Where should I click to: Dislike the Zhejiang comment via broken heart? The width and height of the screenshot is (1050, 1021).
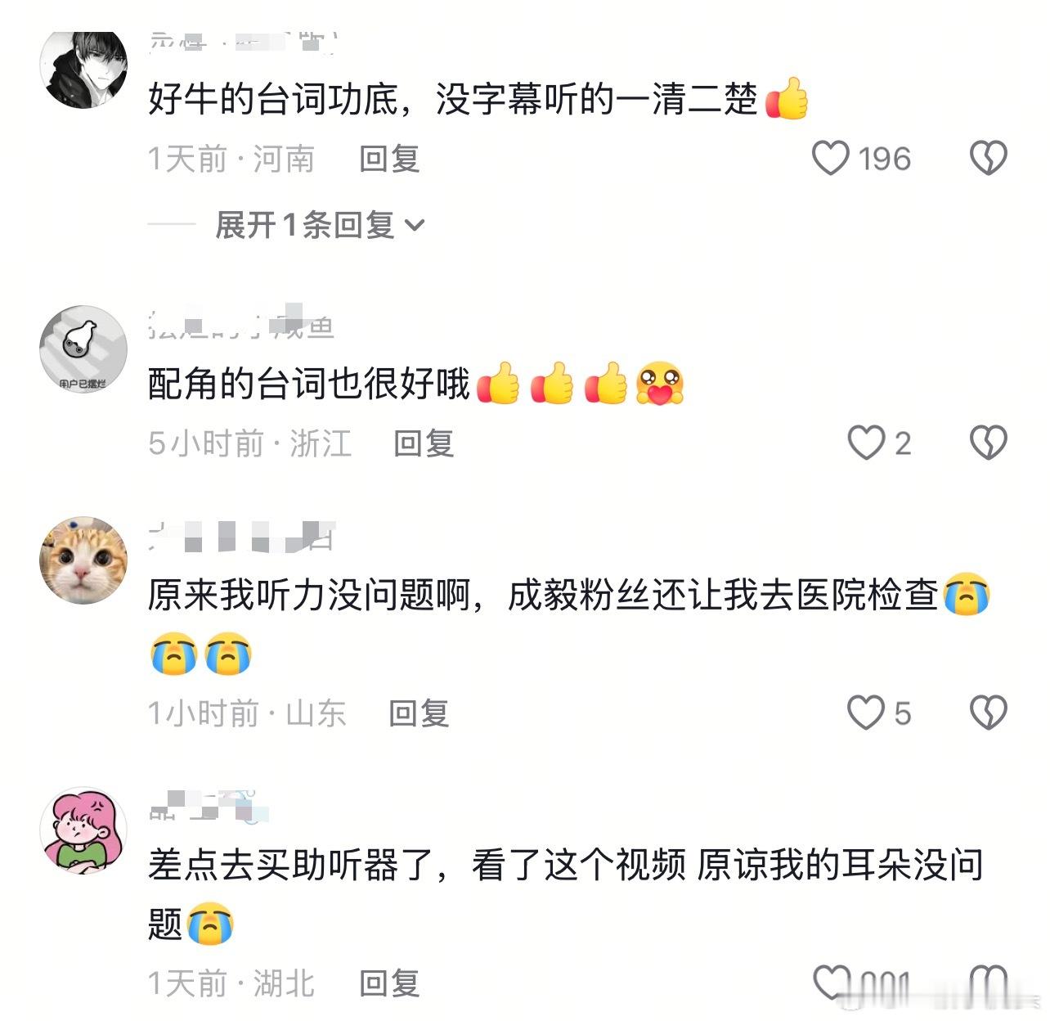tap(988, 443)
